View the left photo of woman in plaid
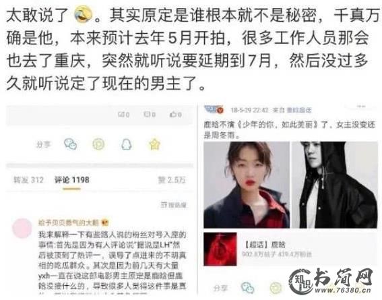 coord(247,185)
